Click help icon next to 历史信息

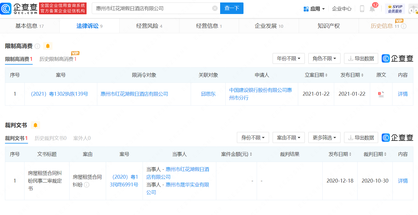[404, 26]
